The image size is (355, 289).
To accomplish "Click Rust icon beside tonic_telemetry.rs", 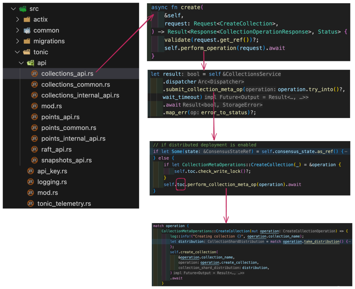I will coord(31,203).
